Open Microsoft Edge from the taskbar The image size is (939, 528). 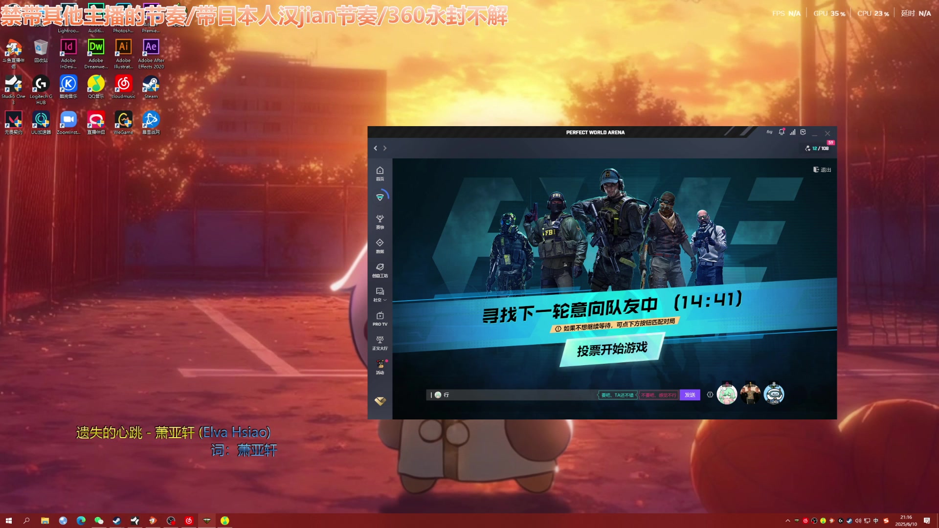point(81,521)
